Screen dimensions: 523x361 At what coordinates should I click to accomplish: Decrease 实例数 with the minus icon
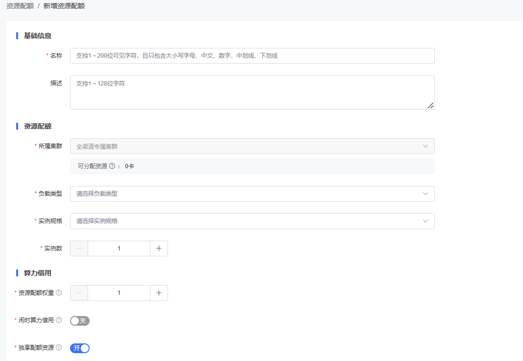click(x=79, y=248)
